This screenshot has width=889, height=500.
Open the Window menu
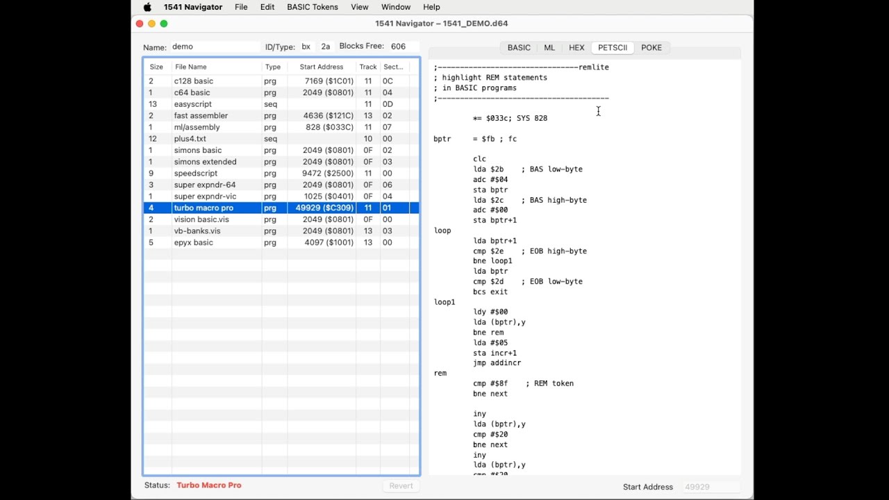[x=396, y=7]
